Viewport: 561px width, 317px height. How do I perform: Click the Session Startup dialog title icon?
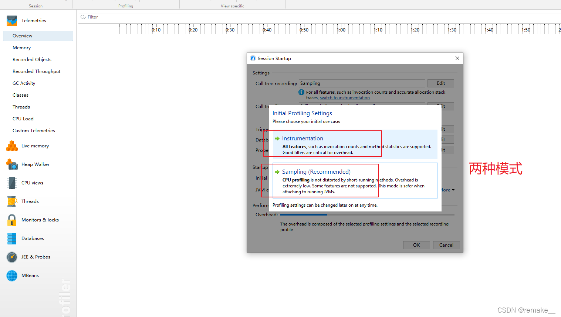point(253,58)
